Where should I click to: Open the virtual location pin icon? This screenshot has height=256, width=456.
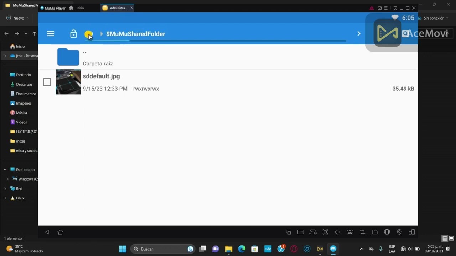[x=399, y=232]
